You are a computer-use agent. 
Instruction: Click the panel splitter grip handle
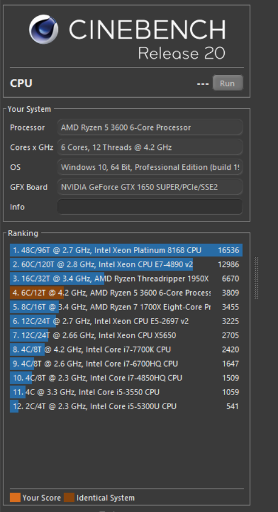256,278
